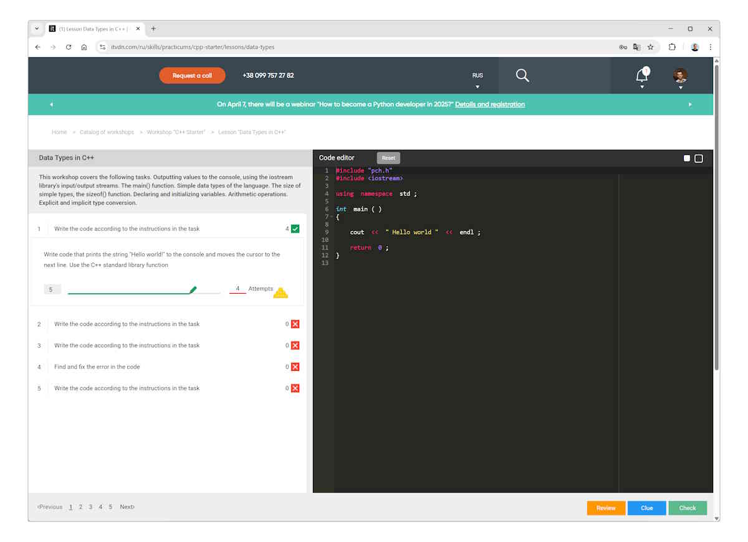Click Workshop "C++ Starter" breadcrumb
Image resolution: width=748 pixels, height=542 pixels.
click(176, 132)
